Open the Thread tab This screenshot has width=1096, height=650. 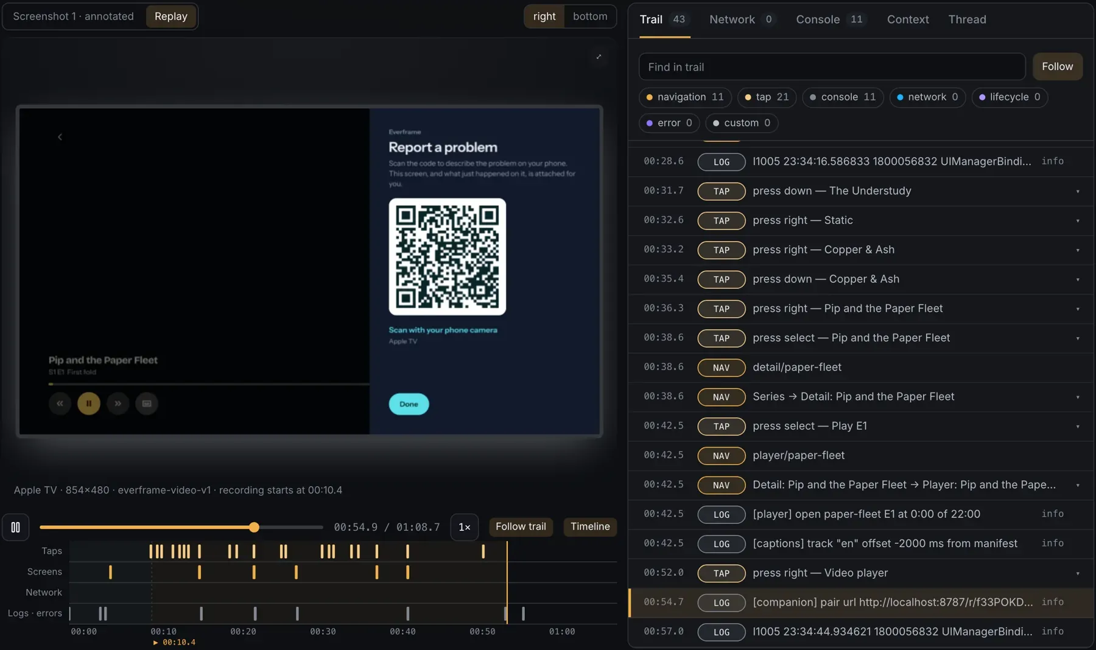(967, 19)
